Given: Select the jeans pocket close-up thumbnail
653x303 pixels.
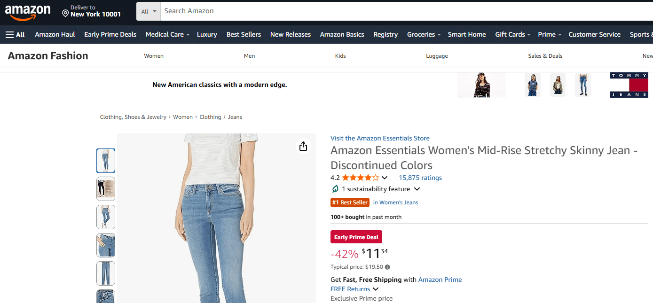Looking at the screenshot, I should 106,245.
